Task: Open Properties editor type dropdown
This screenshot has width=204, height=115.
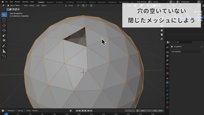Action: [169, 42]
